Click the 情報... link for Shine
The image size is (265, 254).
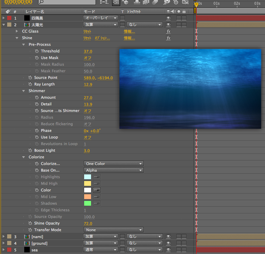coord(129,38)
